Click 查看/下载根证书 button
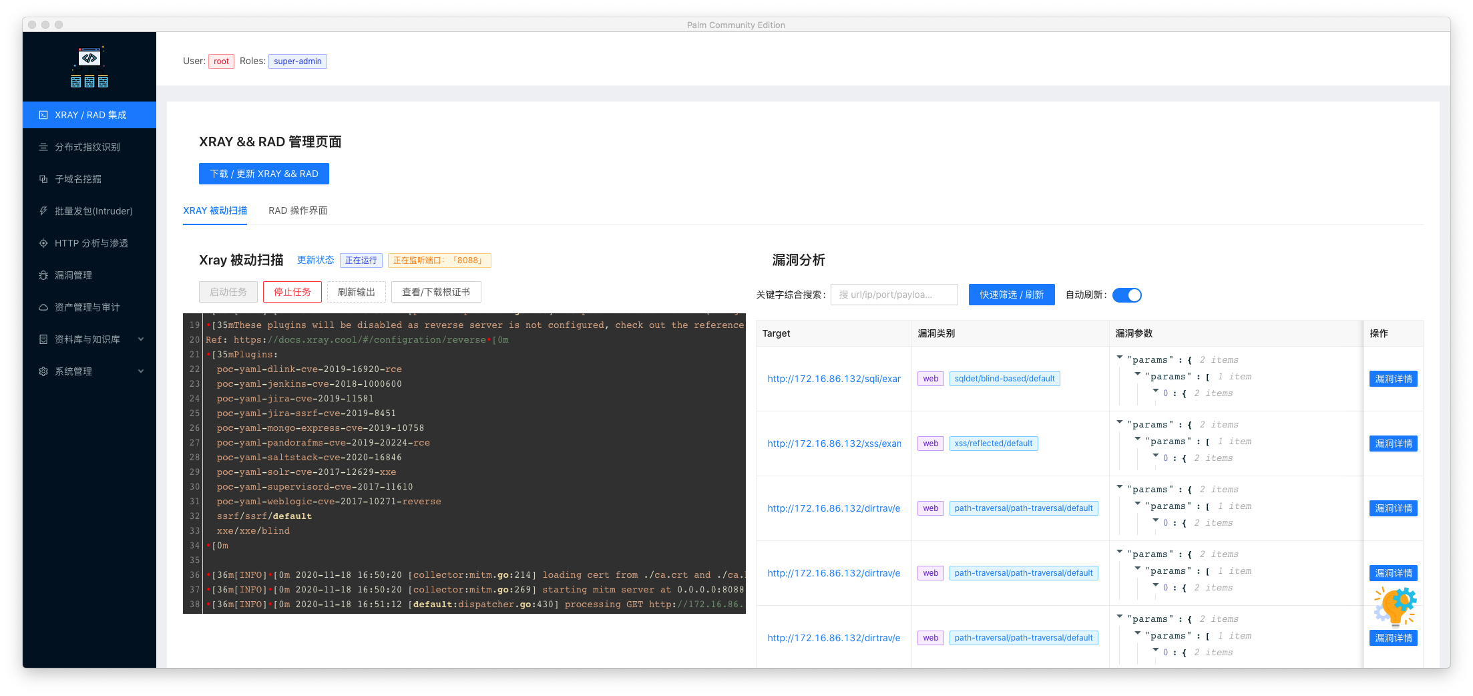This screenshot has width=1473, height=696. click(436, 292)
